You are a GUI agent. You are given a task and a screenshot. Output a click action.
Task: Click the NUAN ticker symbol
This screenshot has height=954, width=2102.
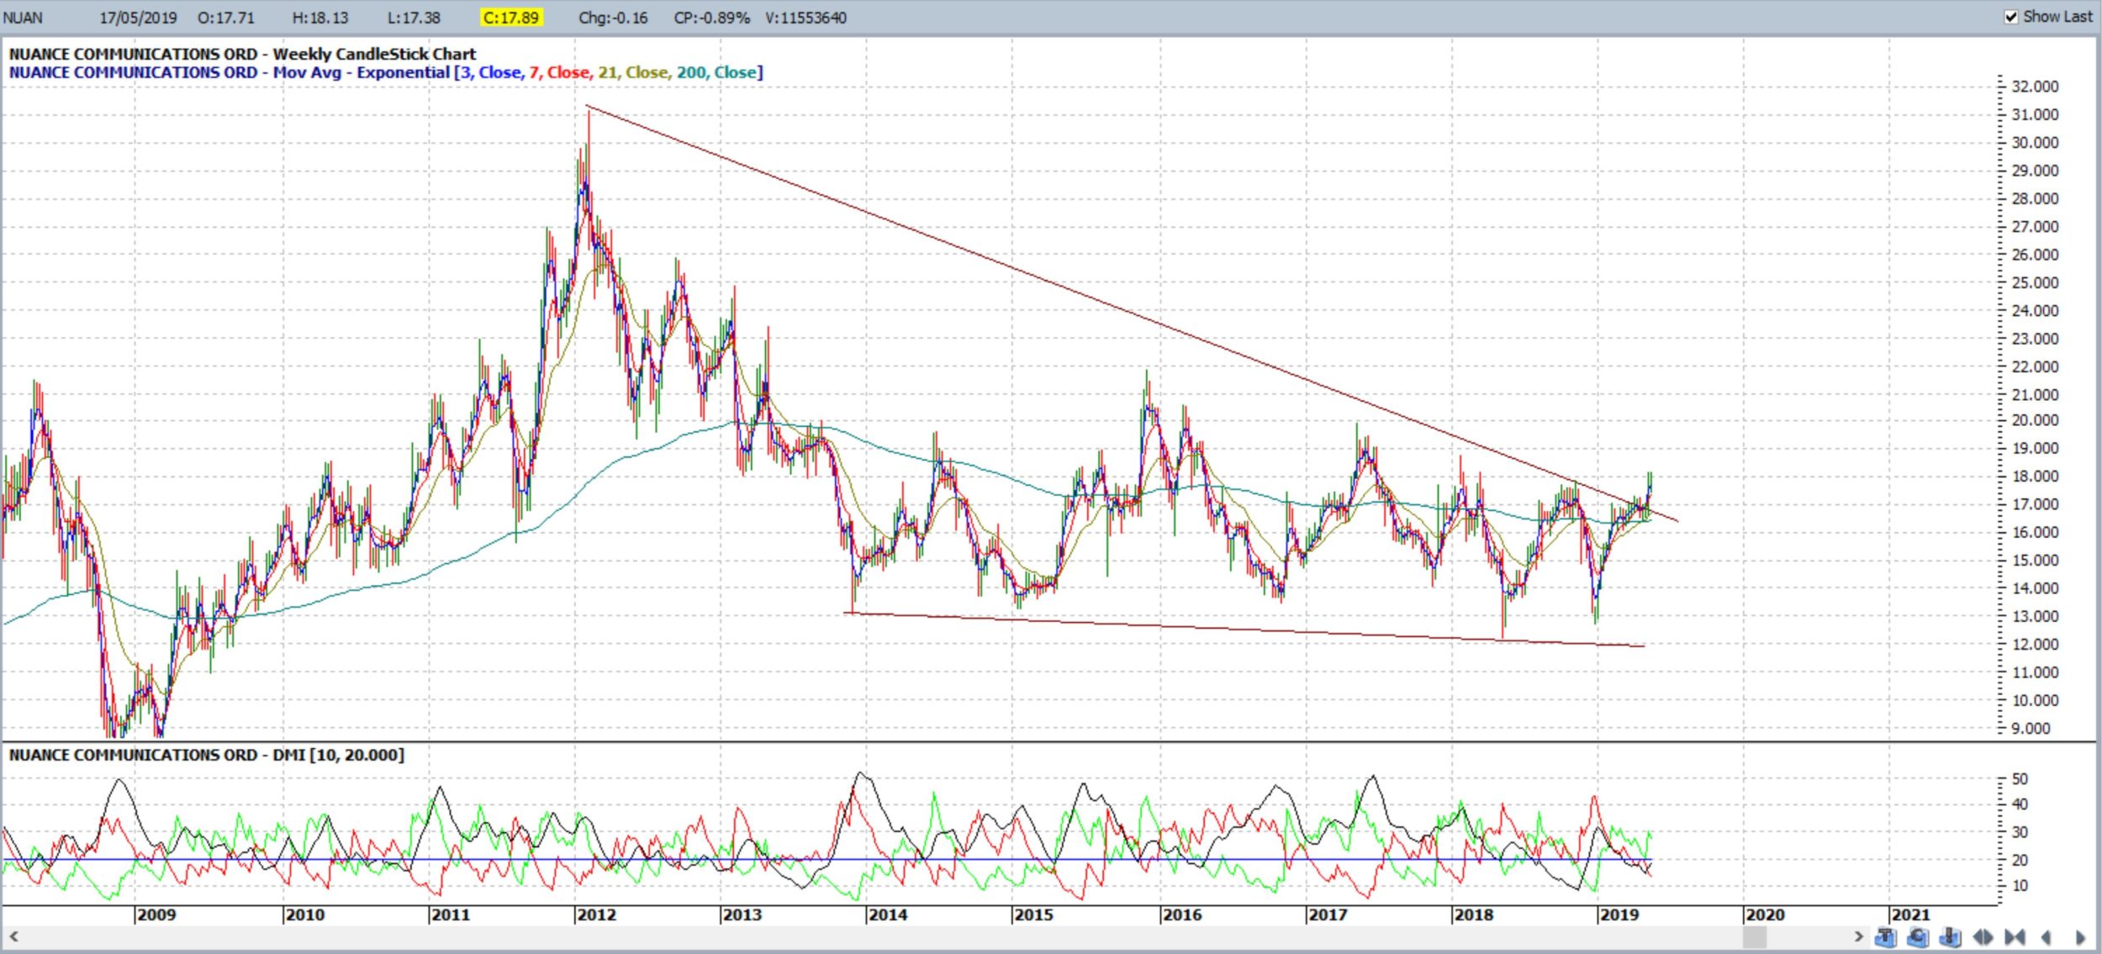click(23, 18)
